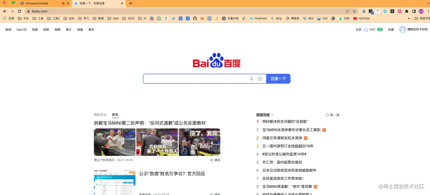Select the 百度一下，你就知道 browser tab
This screenshot has height=195, width=430.
tap(99, 3)
